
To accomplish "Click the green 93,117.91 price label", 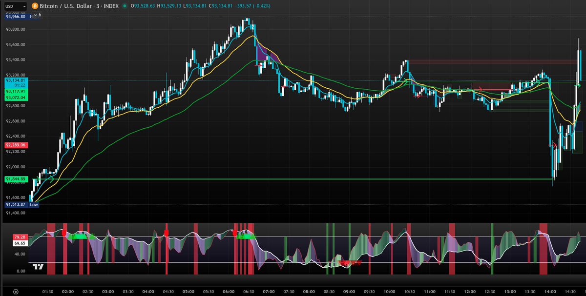I will 16,92.
